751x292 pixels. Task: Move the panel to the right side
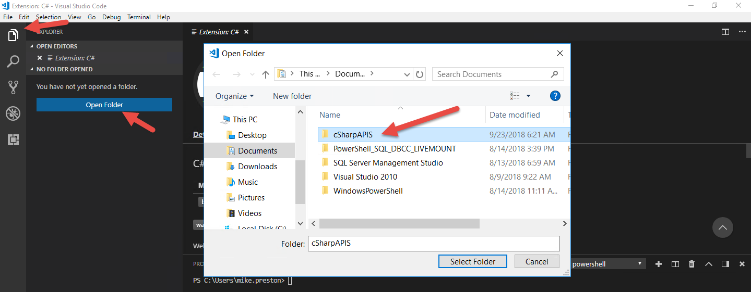tap(725, 264)
